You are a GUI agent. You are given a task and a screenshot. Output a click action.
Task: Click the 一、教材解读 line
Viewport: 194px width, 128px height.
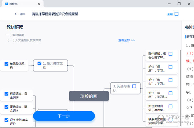[x=15, y=35]
